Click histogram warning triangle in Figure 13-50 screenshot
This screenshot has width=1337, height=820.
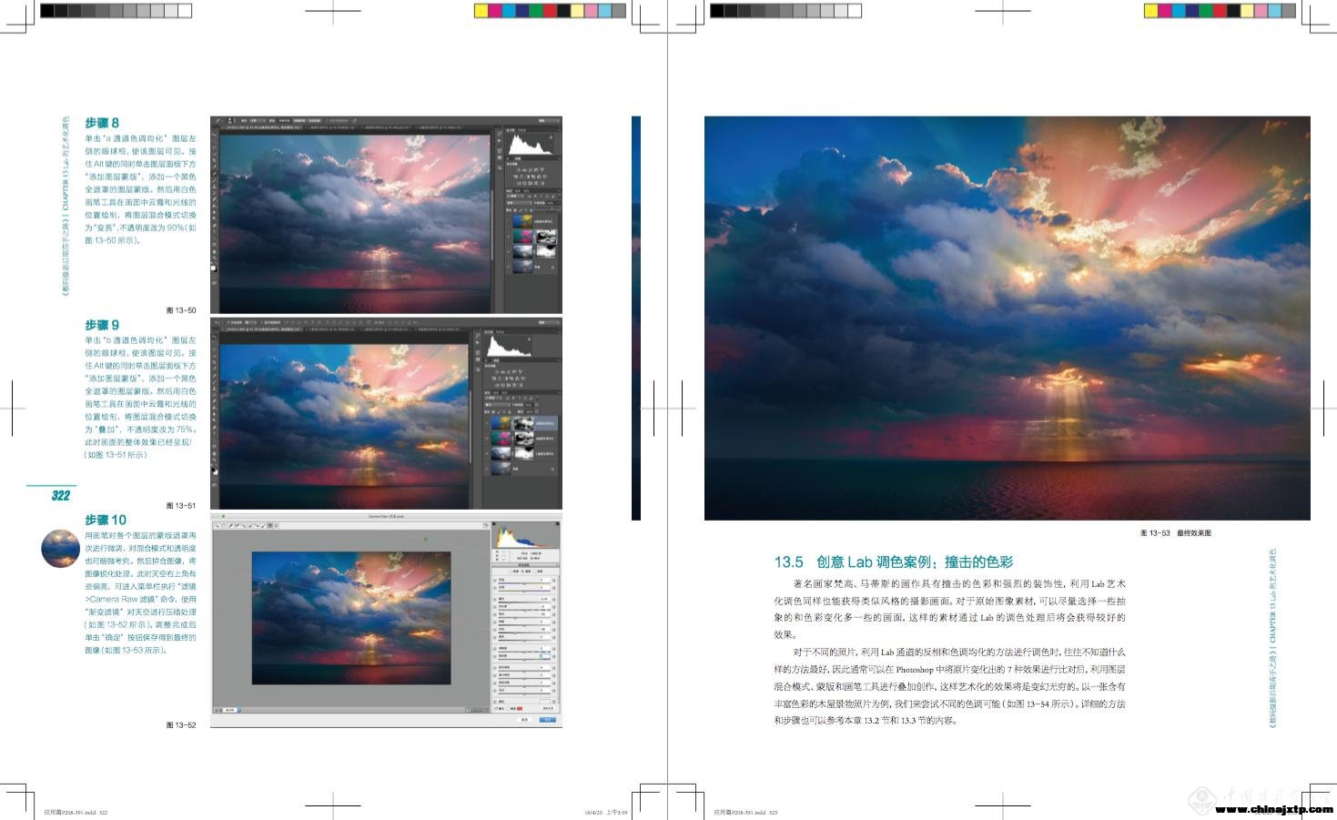point(551,135)
